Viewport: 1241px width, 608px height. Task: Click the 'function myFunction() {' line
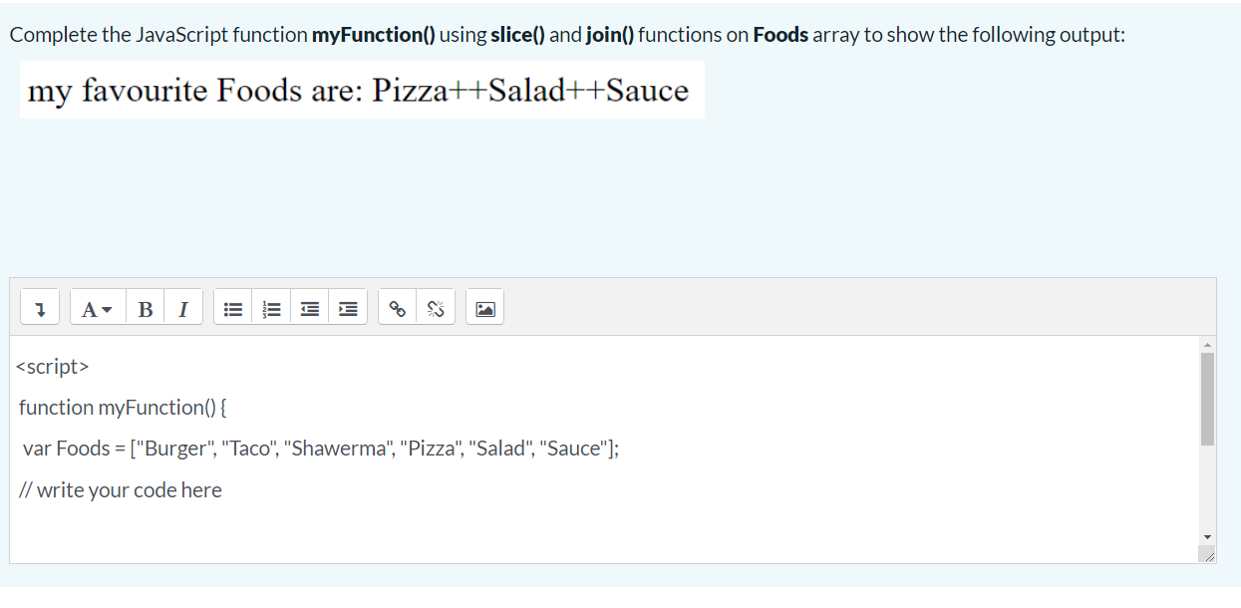coord(123,407)
